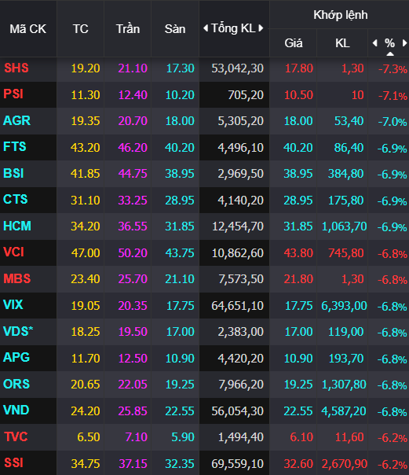
Task: Click the left arrow beside Tổng KL
Action: point(206,28)
